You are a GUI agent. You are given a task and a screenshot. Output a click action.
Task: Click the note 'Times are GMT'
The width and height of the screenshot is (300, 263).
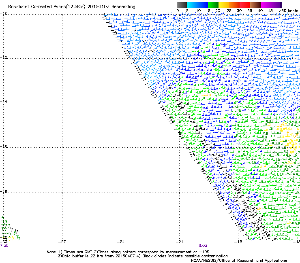(78, 252)
